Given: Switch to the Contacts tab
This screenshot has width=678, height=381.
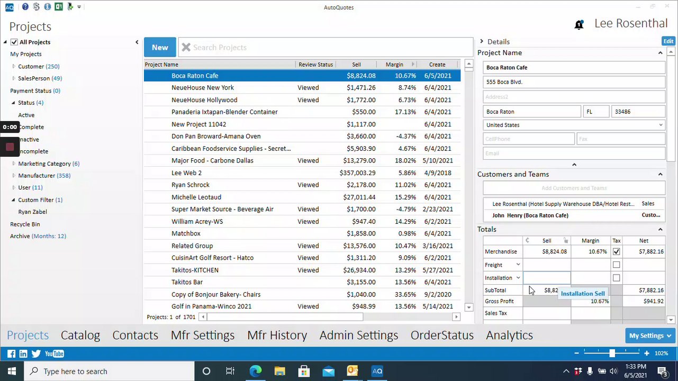Looking at the screenshot, I should coord(135,335).
